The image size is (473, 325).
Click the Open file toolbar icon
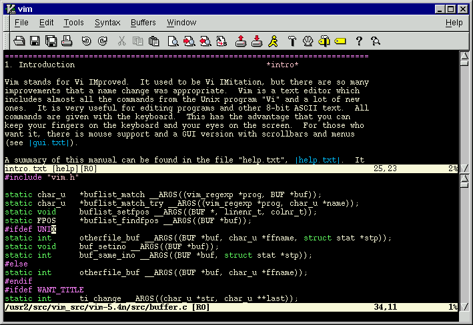[x=19, y=41]
